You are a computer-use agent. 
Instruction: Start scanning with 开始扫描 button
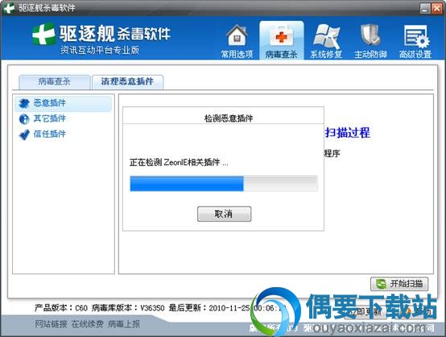[x=399, y=284]
